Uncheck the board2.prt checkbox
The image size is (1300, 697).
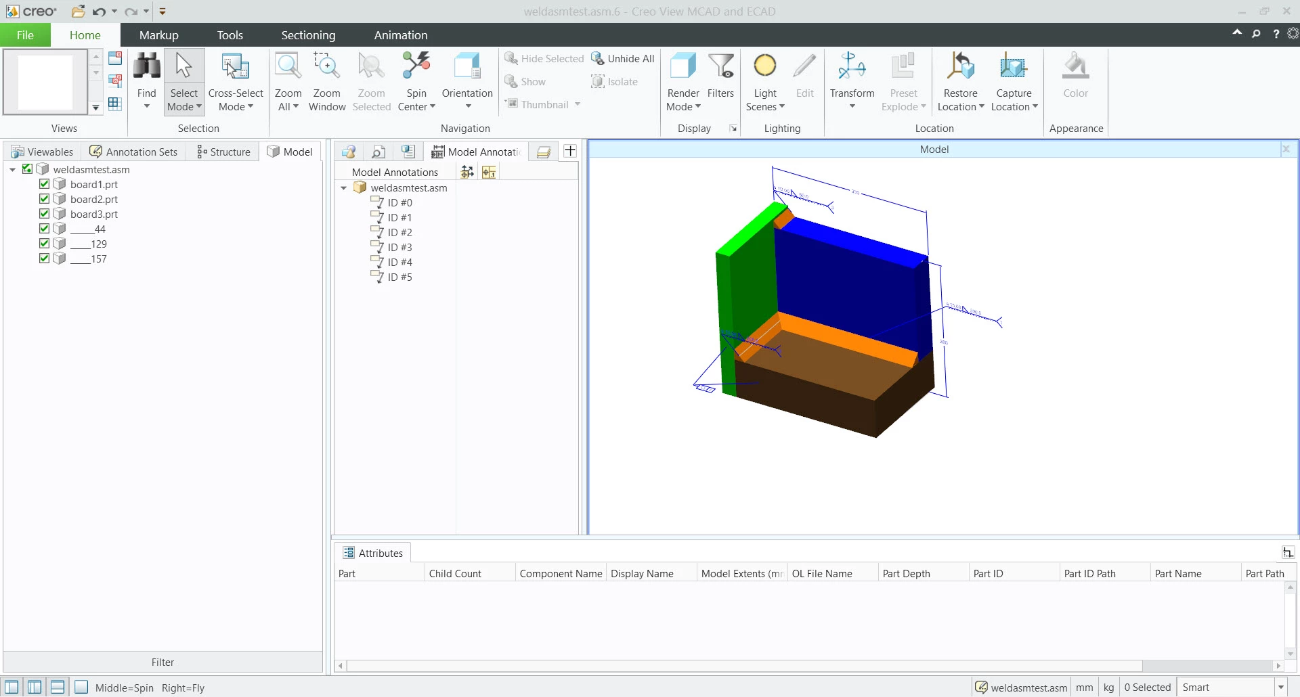tap(44, 199)
